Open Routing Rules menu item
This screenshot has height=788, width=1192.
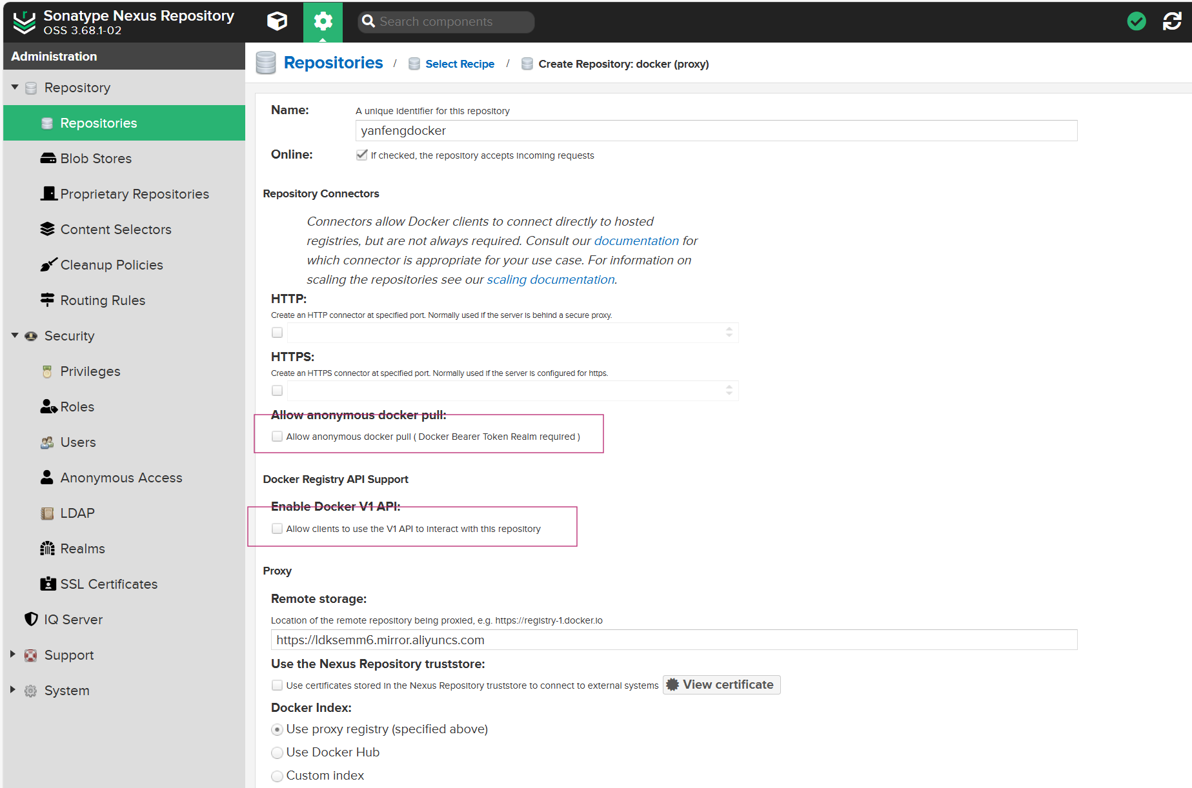pos(103,300)
